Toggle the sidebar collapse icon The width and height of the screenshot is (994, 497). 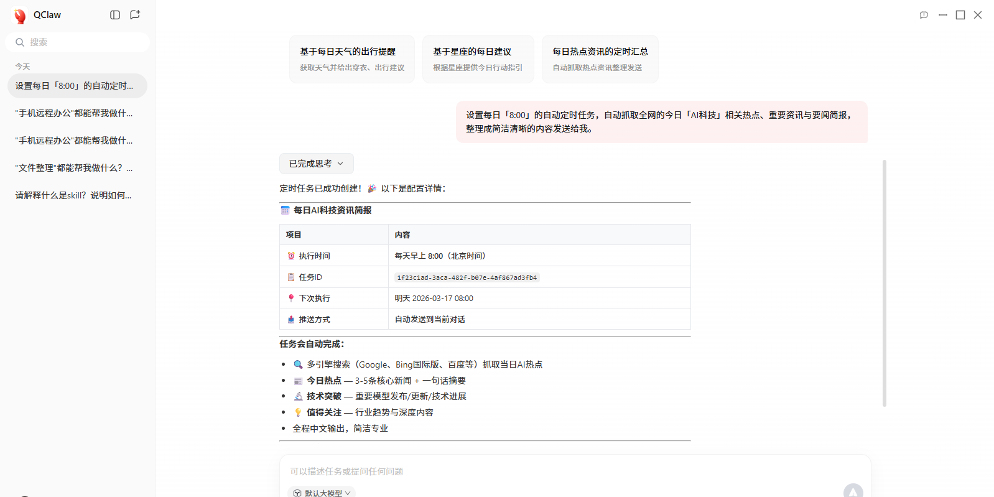coord(115,15)
